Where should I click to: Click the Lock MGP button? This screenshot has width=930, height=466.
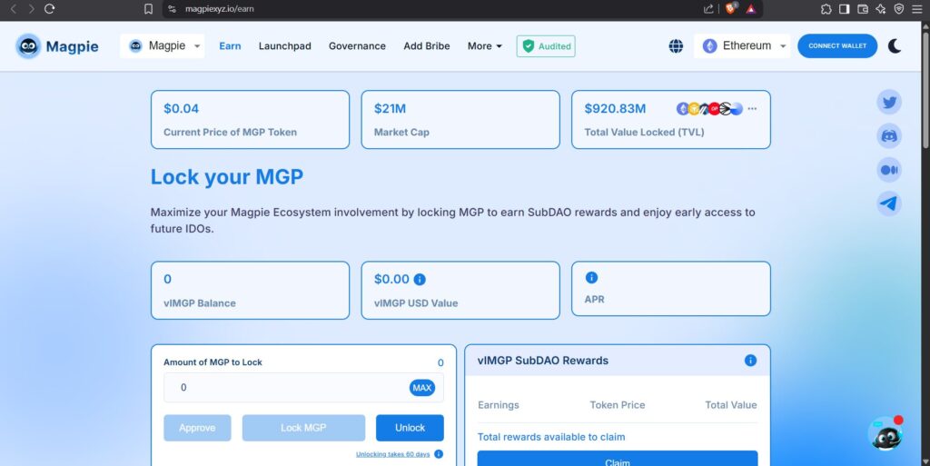point(303,428)
